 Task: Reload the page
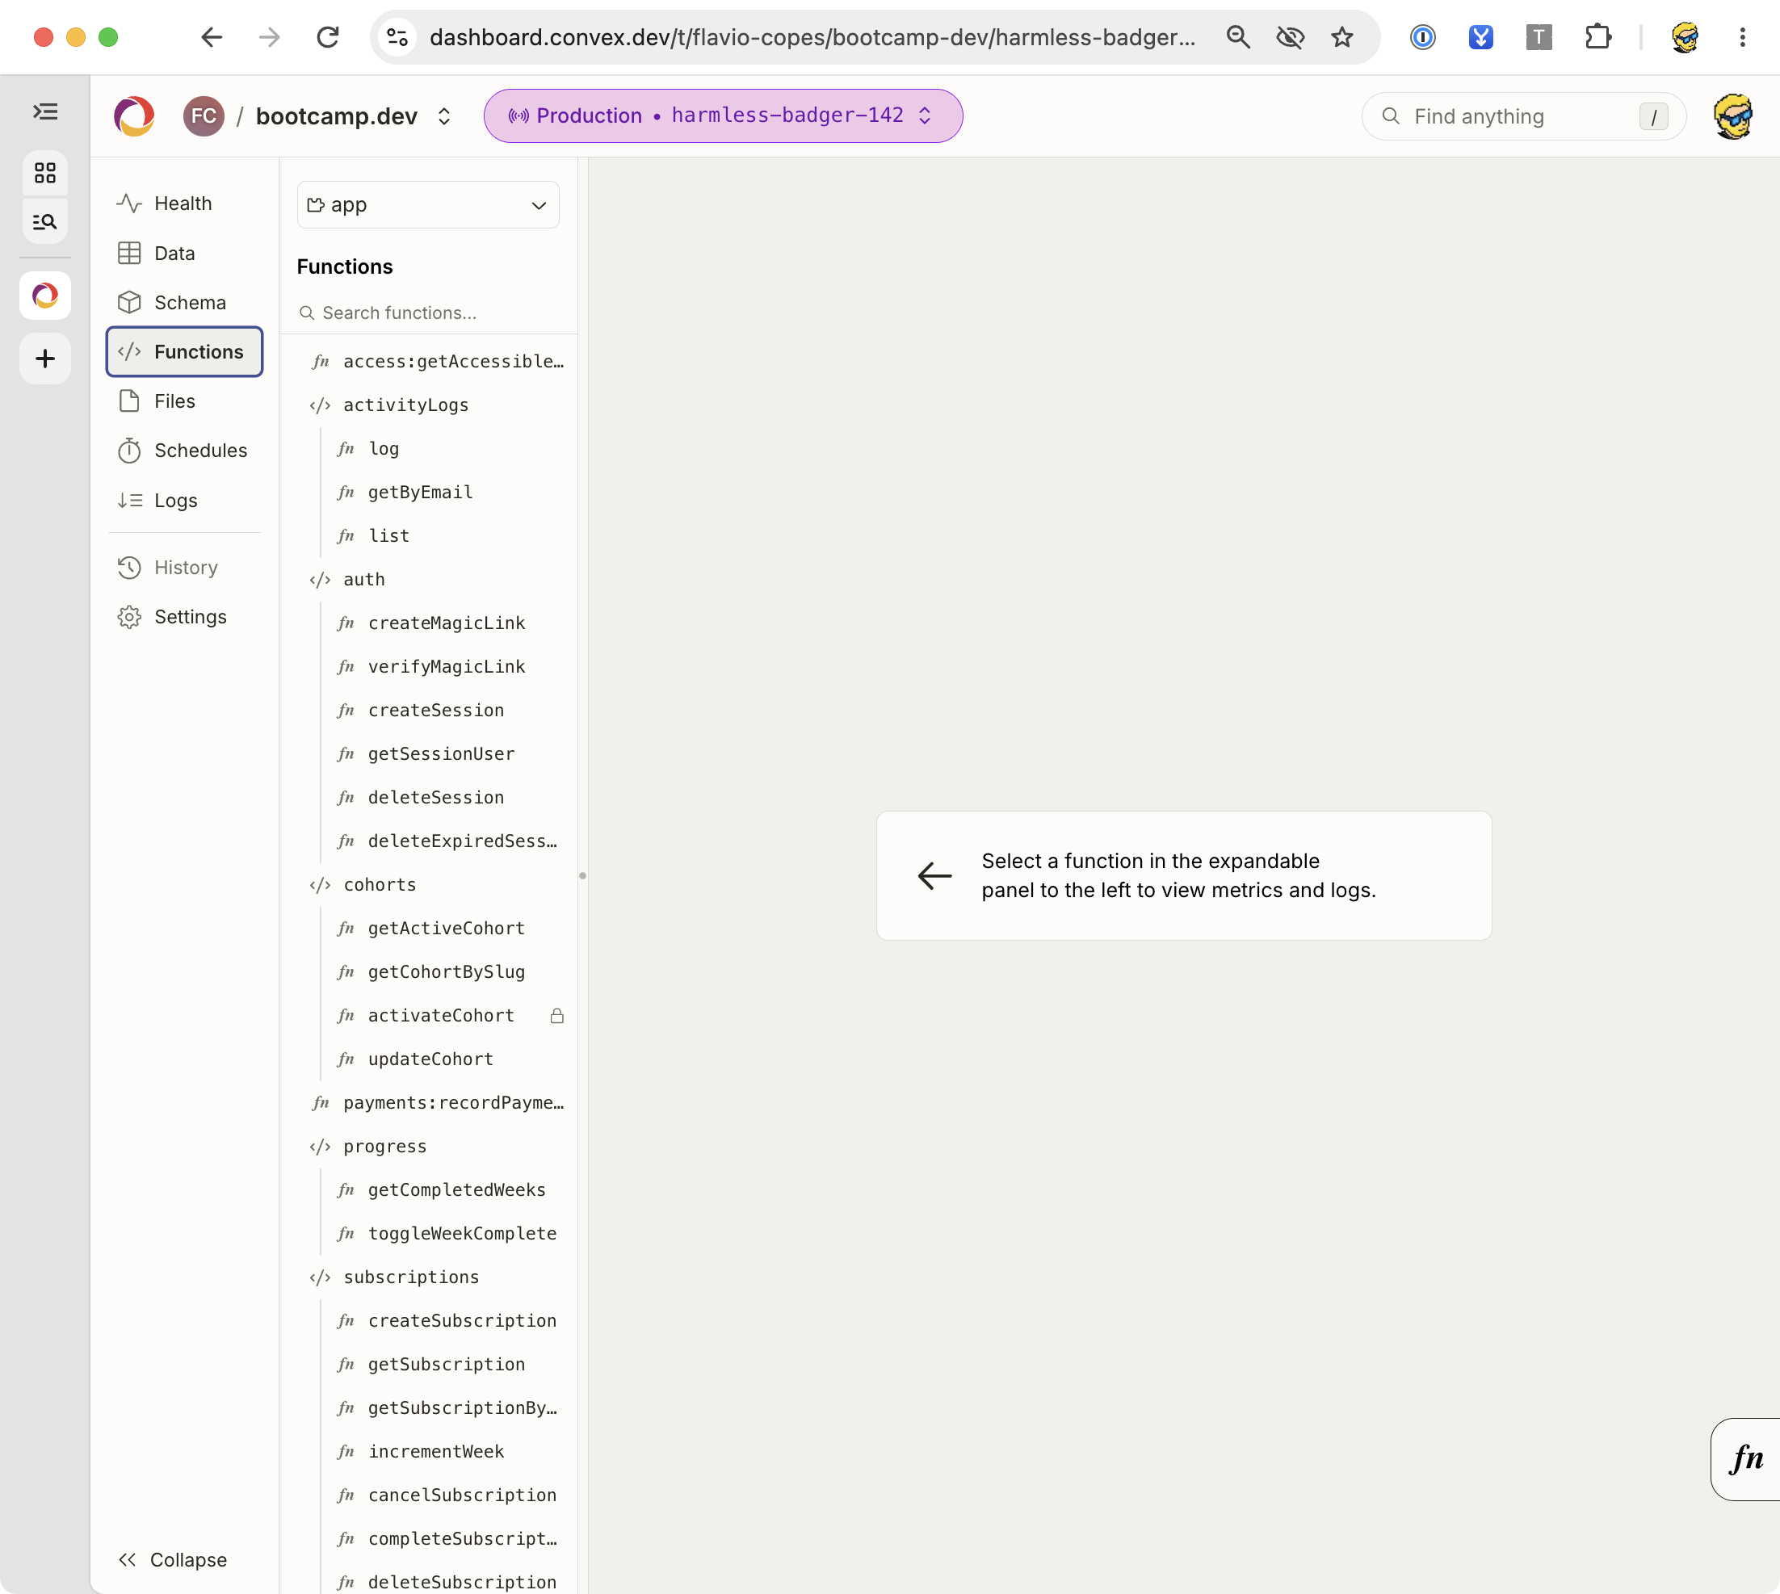point(328,37)
